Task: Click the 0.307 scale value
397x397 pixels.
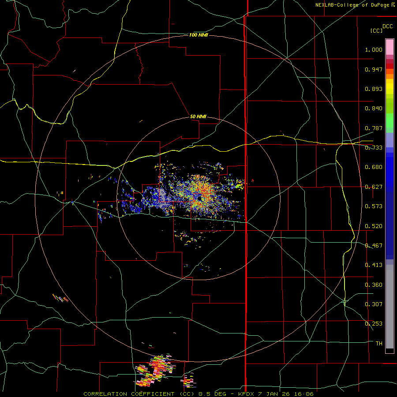Action: click(374, 304)
